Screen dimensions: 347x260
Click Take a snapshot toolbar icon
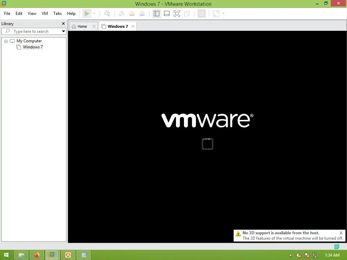[x=122, y=14]
